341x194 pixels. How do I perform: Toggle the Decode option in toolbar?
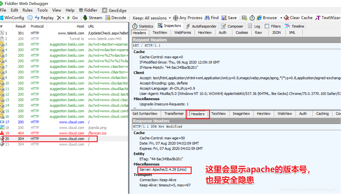point(116,18)
